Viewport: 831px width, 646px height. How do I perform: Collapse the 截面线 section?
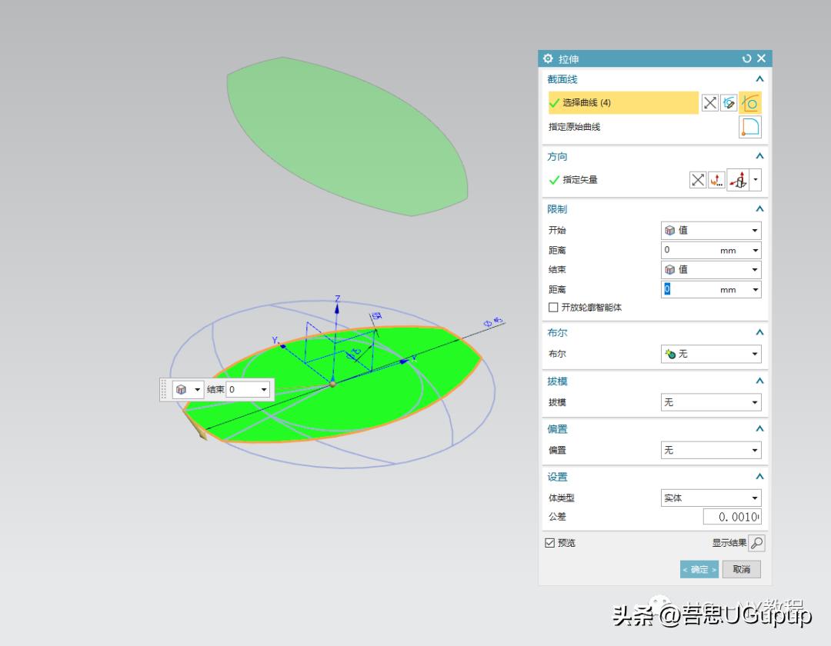pos(759,79)
